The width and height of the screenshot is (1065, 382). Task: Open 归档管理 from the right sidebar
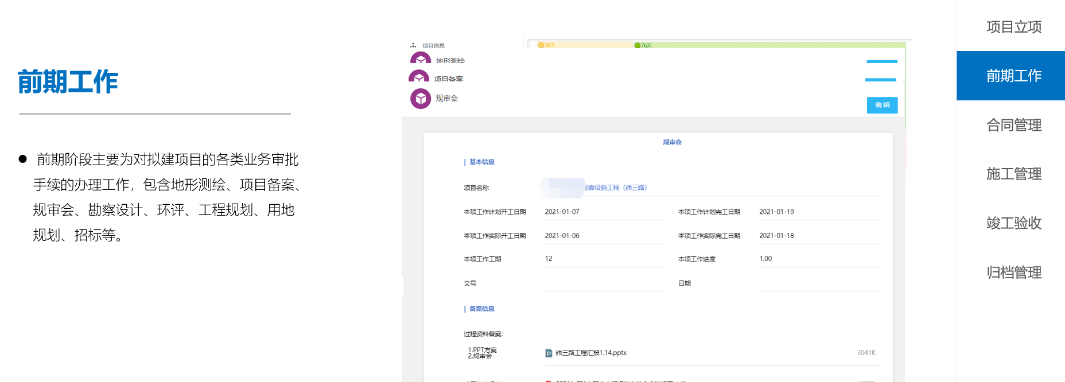click(1013, 272)
